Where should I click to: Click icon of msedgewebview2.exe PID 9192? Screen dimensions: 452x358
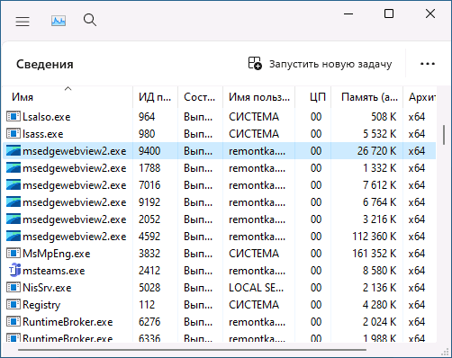coord(14,201)
